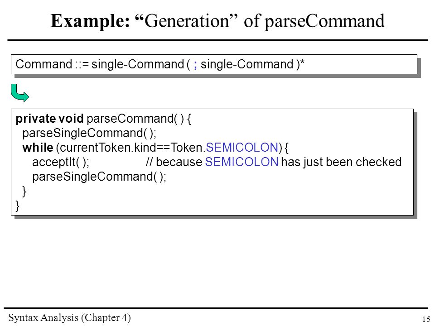Click 'parseSingleCommand( );' inside the while loop
The height and width of the screenshot is (326, 435).
point(99,177)
